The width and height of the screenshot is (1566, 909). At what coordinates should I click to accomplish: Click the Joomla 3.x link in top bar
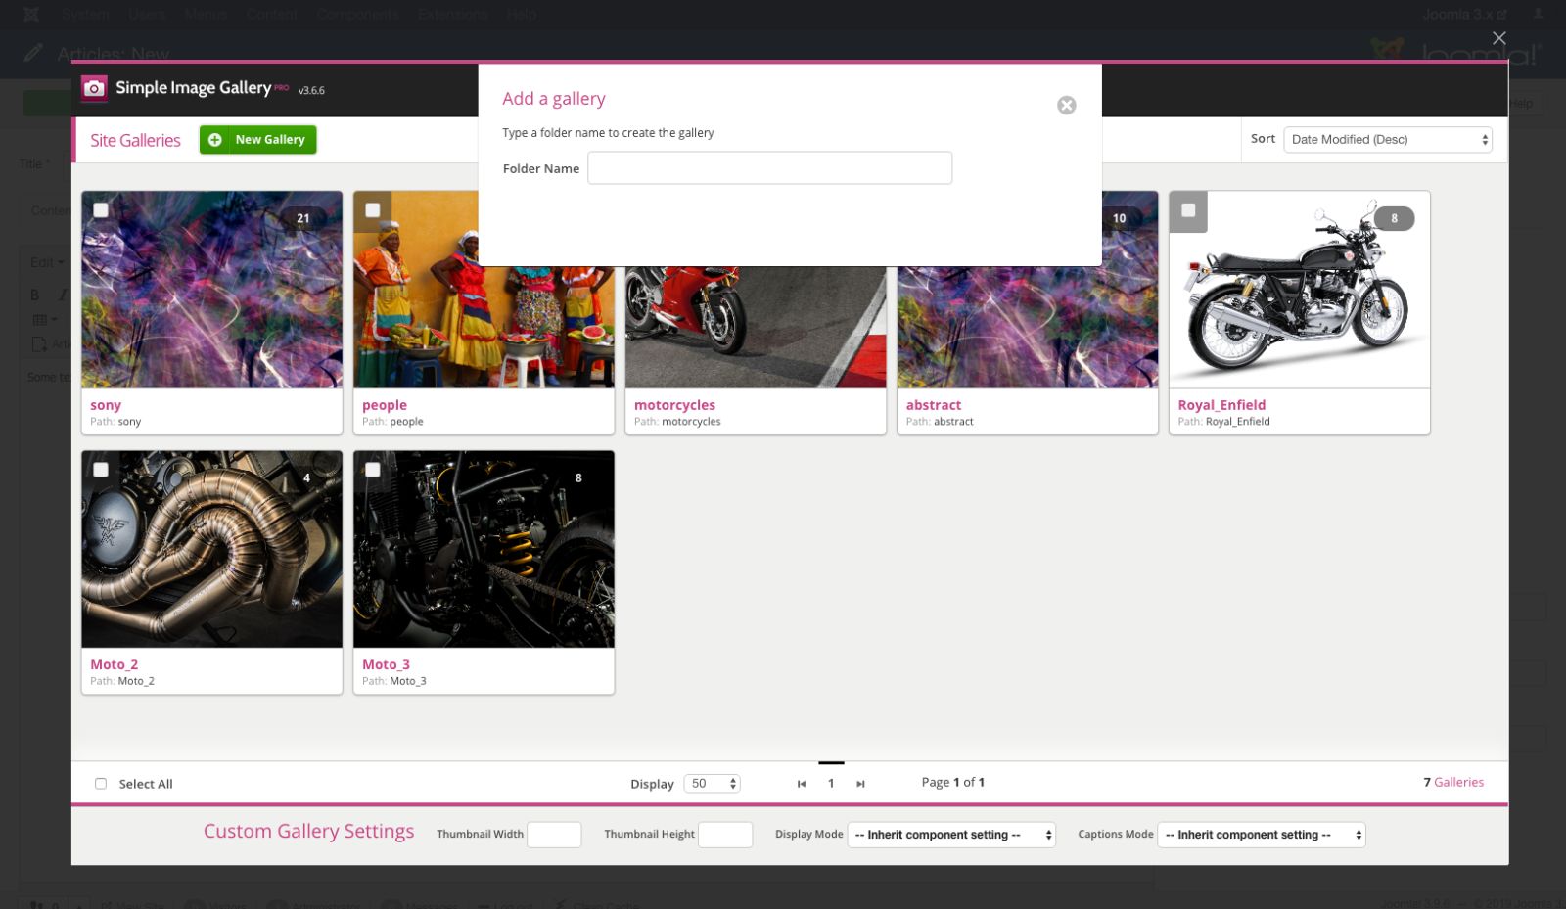click(x=1464, y=14)
